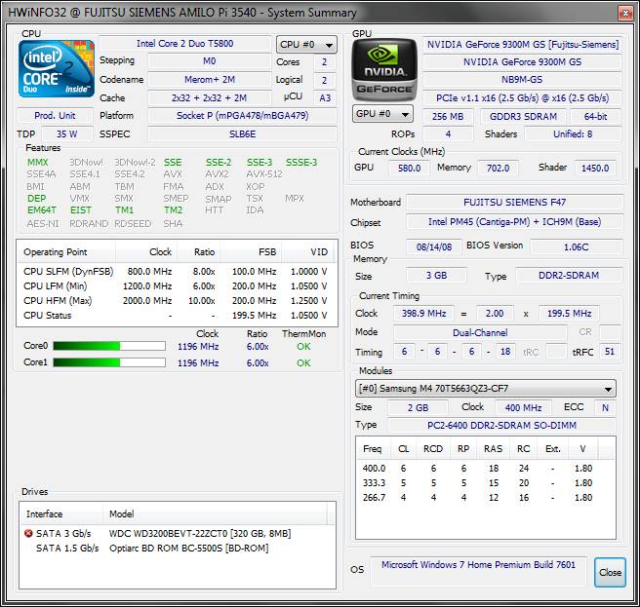Viewport: 640px width, 607px height.
Task: Select the 400.0 frequency timing row
Action: 485,469
